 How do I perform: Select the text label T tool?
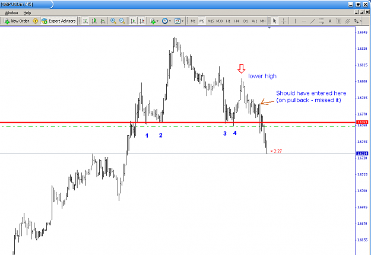pos(338,21)
